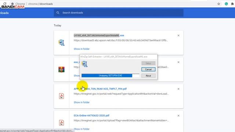The width and height of the screenshot is (235, 132).
Task: Show the L4160 exe file in folder
Action: coord(82,49)
